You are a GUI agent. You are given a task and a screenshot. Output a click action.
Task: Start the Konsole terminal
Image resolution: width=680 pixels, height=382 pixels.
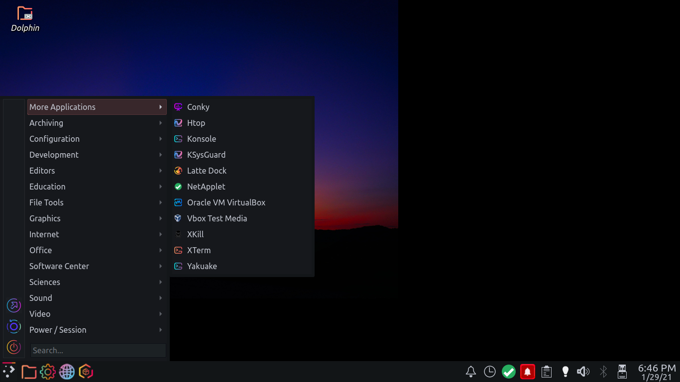point(242,139)
